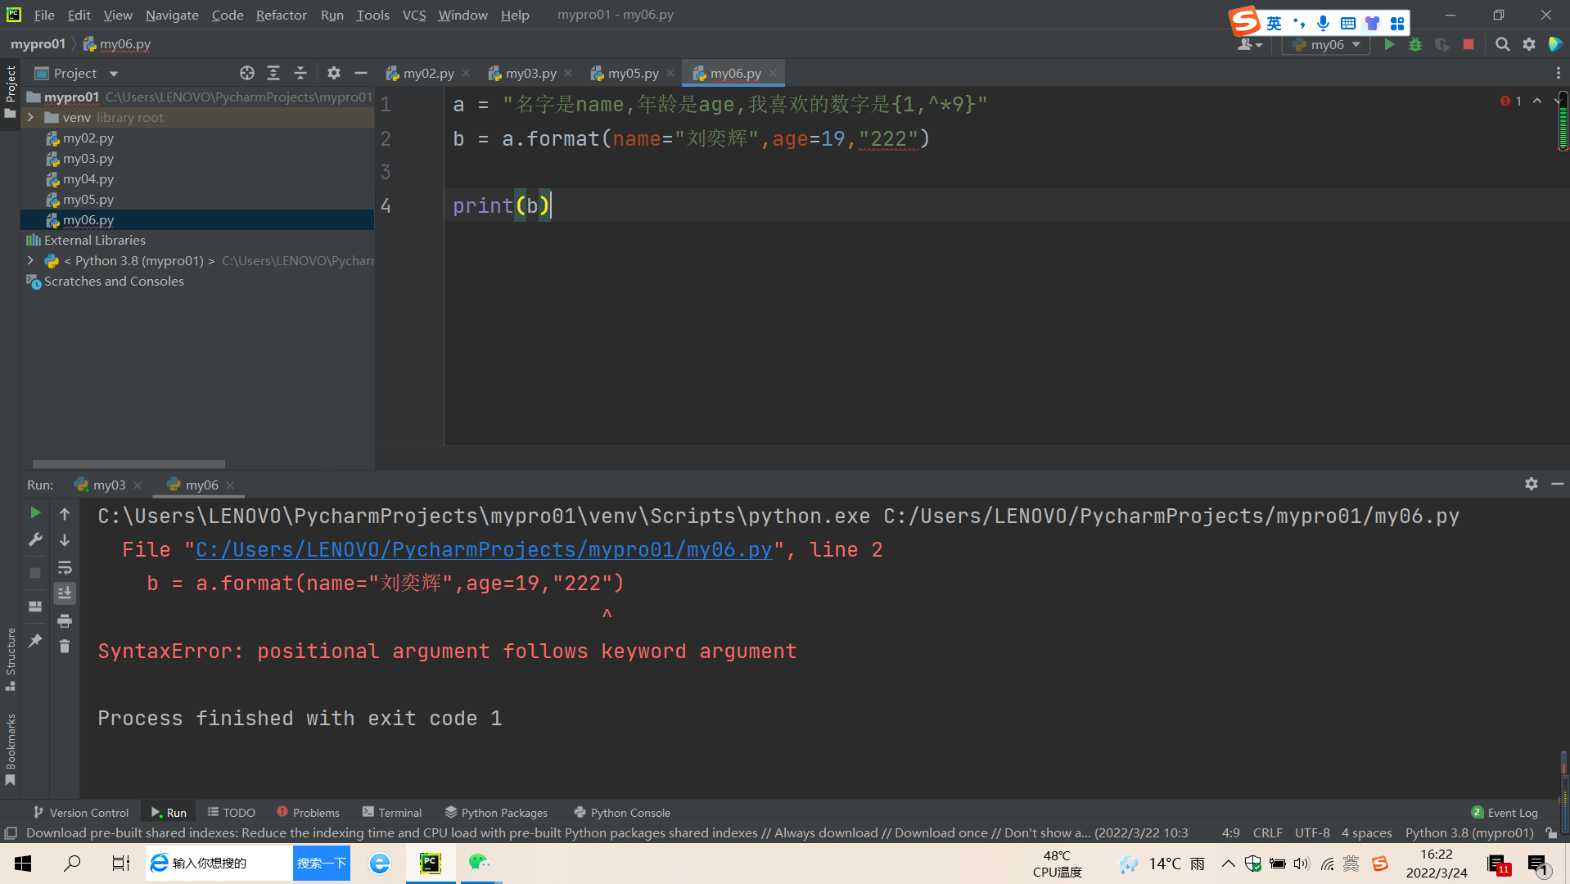Collapse all in Project panel
The width and height of the screenshot is (1570, 884).
pyautogui.click(x=300, y=74)
